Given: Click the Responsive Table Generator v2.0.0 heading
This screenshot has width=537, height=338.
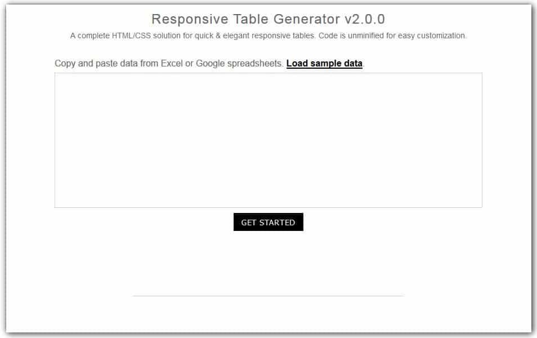Looking at the screenshot, I should point(268,19).
